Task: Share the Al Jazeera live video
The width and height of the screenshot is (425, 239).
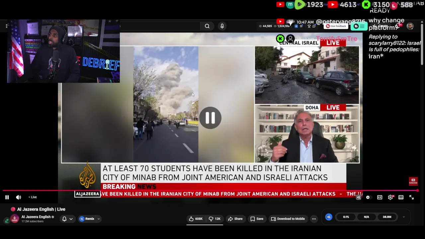Action: (x=235, y=219)
